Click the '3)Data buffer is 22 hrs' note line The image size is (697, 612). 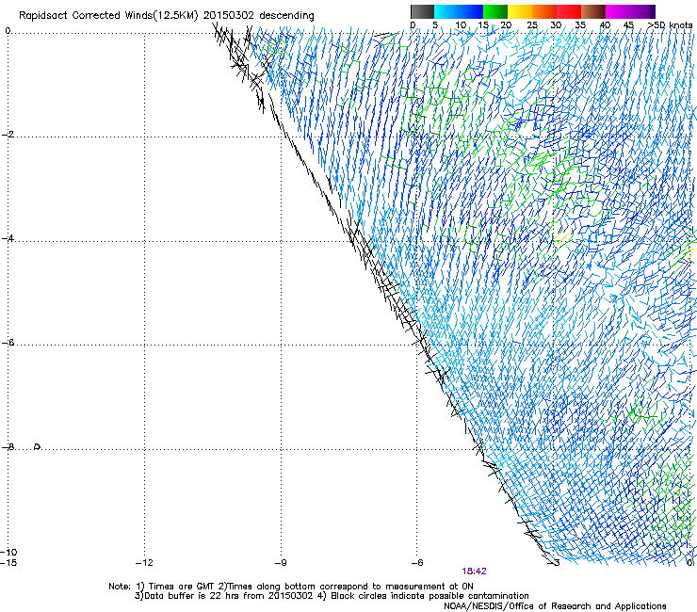click(x=332, y=596)
